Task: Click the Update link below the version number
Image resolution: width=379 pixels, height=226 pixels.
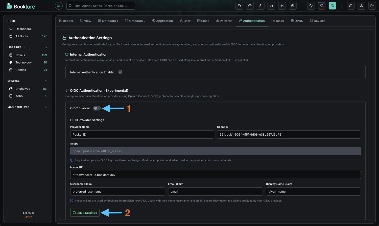Action: click(x=28, y=216)
